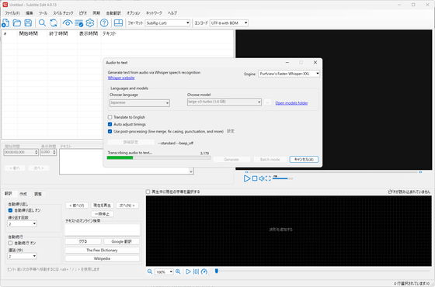Click the New subtitle file icon

click(5, 23)
